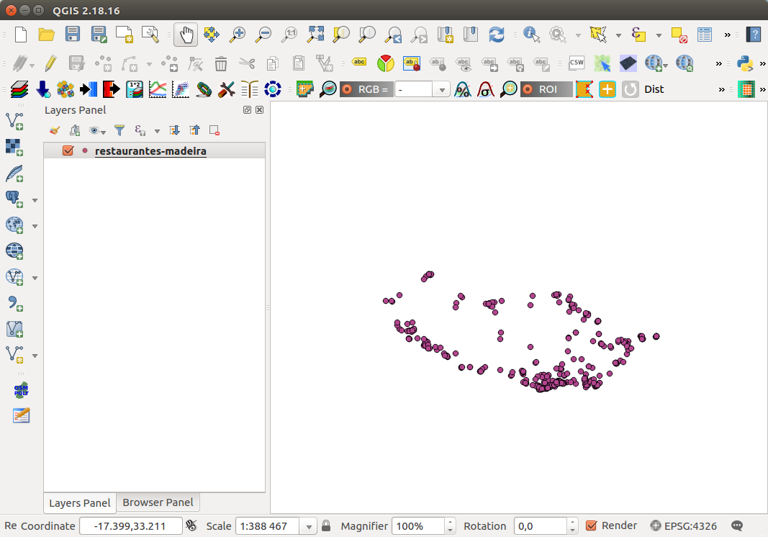Add a raster layer
Viewport: 768px width, 537px height.
point(14,147)
